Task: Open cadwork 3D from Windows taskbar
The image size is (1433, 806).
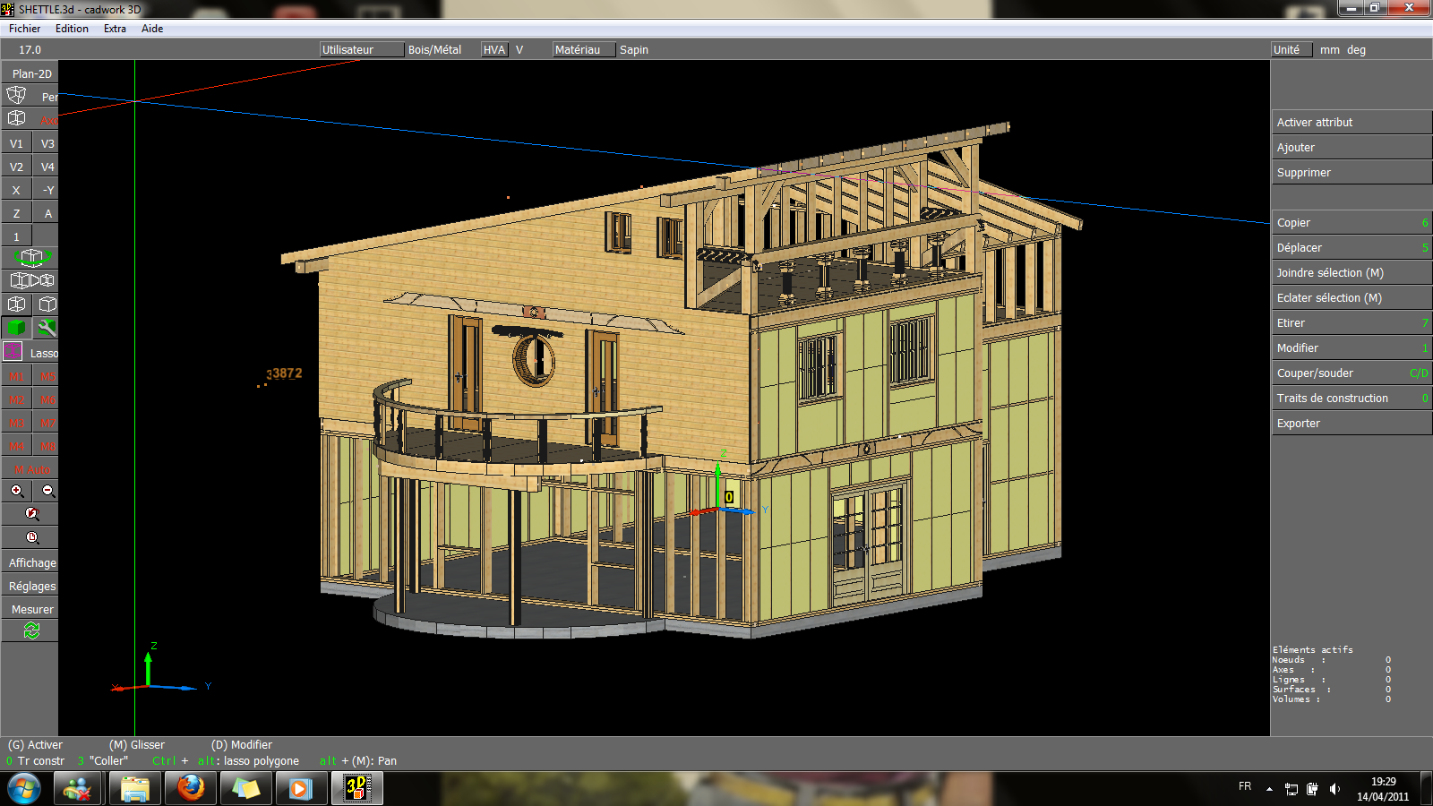Action: click(x=357, y=788)
